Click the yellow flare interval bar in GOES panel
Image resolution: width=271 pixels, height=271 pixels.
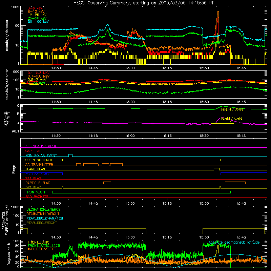[x=222, y=123]
